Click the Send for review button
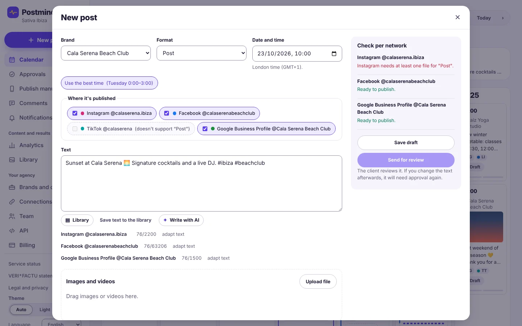 pyautogui.click(x=406, y=160)
